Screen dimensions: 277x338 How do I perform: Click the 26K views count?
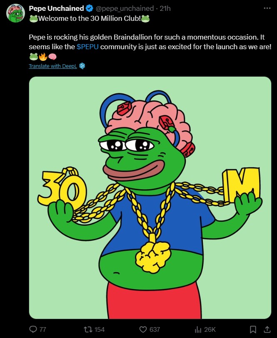point(210,329)
